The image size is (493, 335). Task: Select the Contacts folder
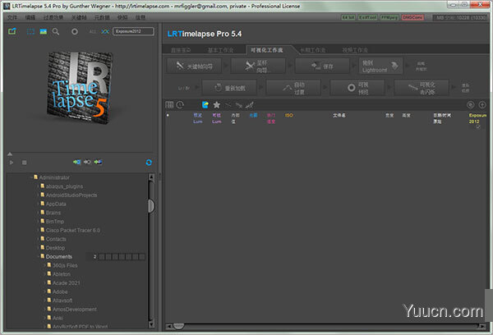tap(55, 239)
